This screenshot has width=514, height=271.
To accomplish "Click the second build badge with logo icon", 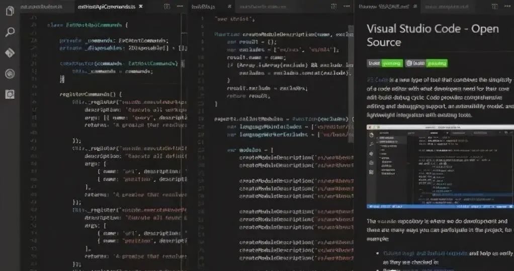I will click(426, 63).
